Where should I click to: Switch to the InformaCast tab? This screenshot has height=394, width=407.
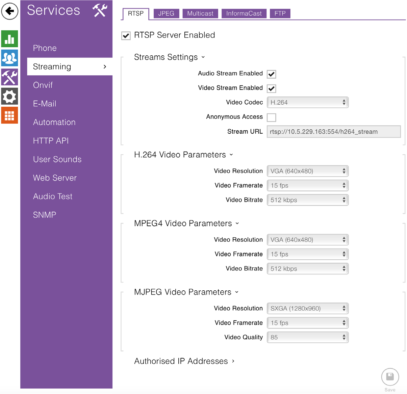pos(244,14)
